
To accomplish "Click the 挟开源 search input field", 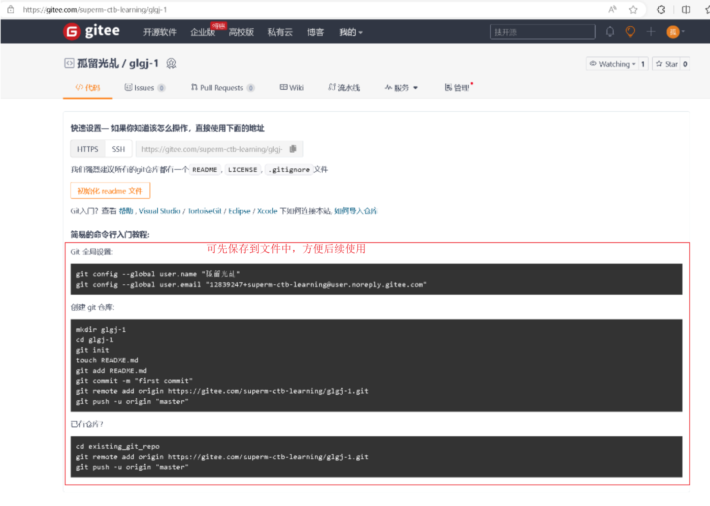I will [x=542, y=31].
